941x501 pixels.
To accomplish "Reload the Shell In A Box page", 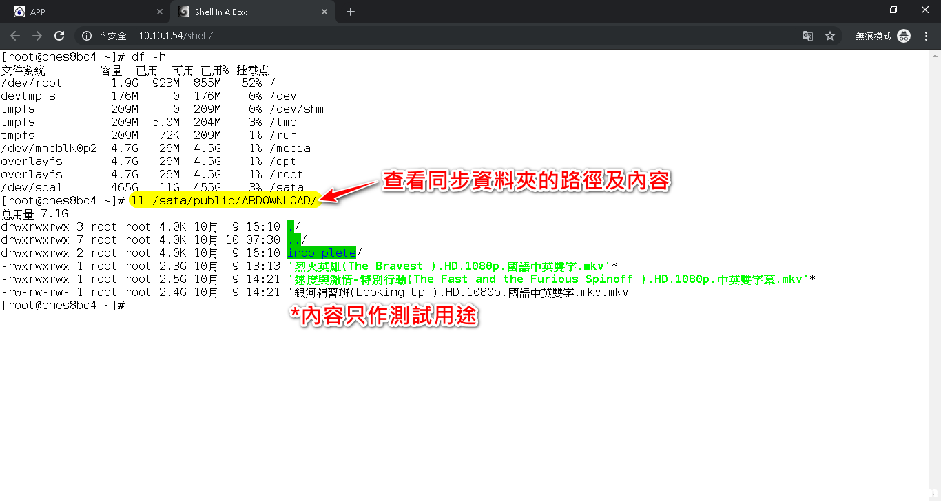I will (x=59, y=36).
